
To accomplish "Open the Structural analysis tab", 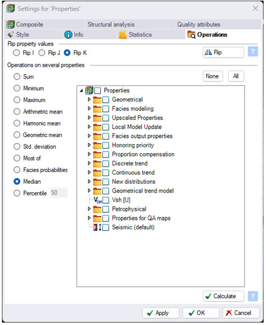I will (111, 25).
